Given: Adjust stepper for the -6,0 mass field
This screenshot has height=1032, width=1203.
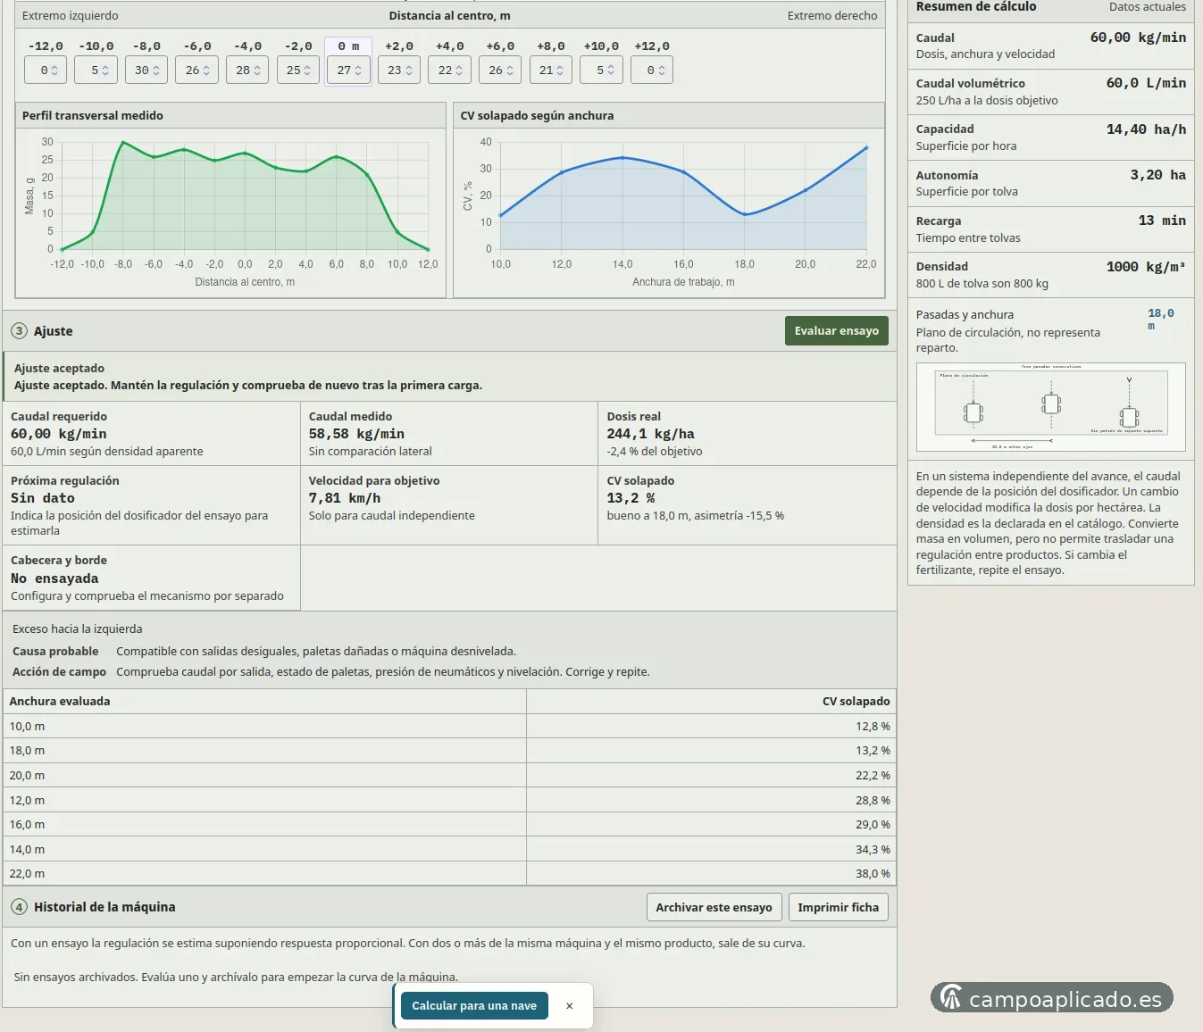Looking at the screenshot, I should click(206, 71).
